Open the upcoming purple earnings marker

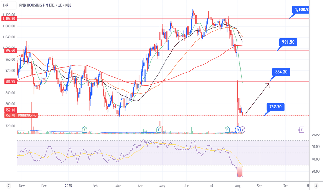(x=302, y=130)
